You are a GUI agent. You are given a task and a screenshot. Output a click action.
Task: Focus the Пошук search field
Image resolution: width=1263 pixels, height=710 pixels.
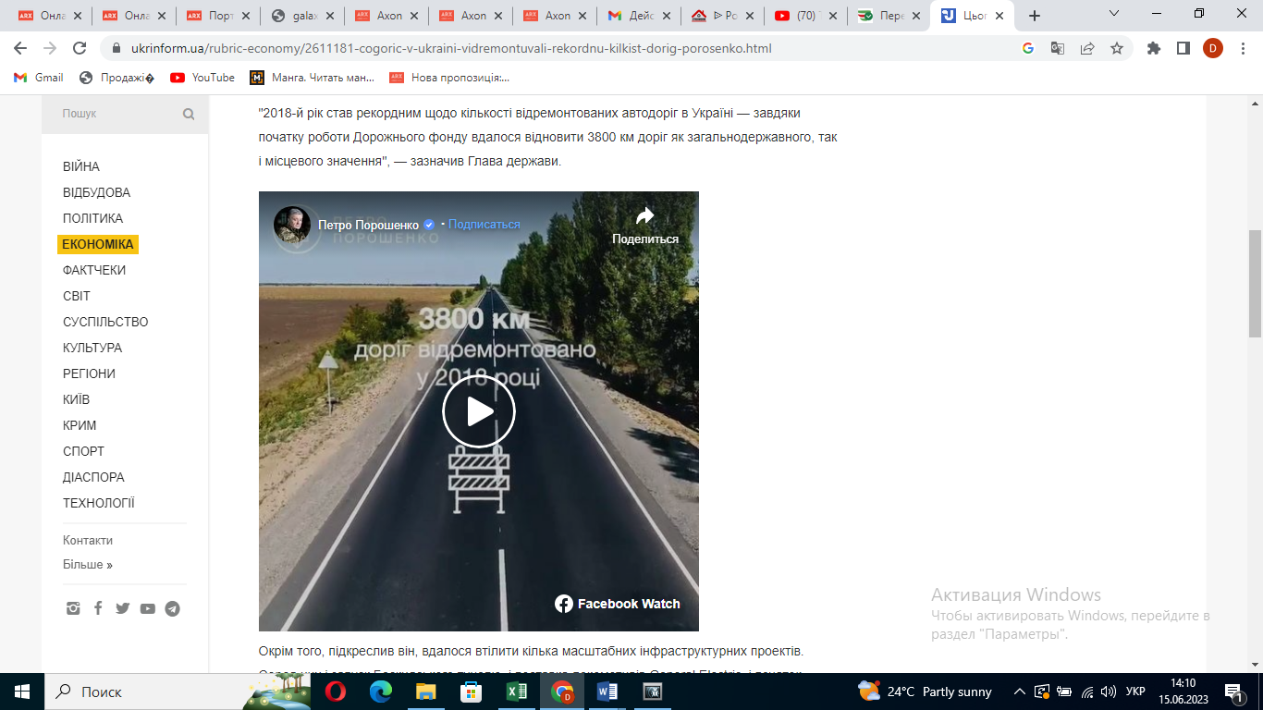click(119, 114)
